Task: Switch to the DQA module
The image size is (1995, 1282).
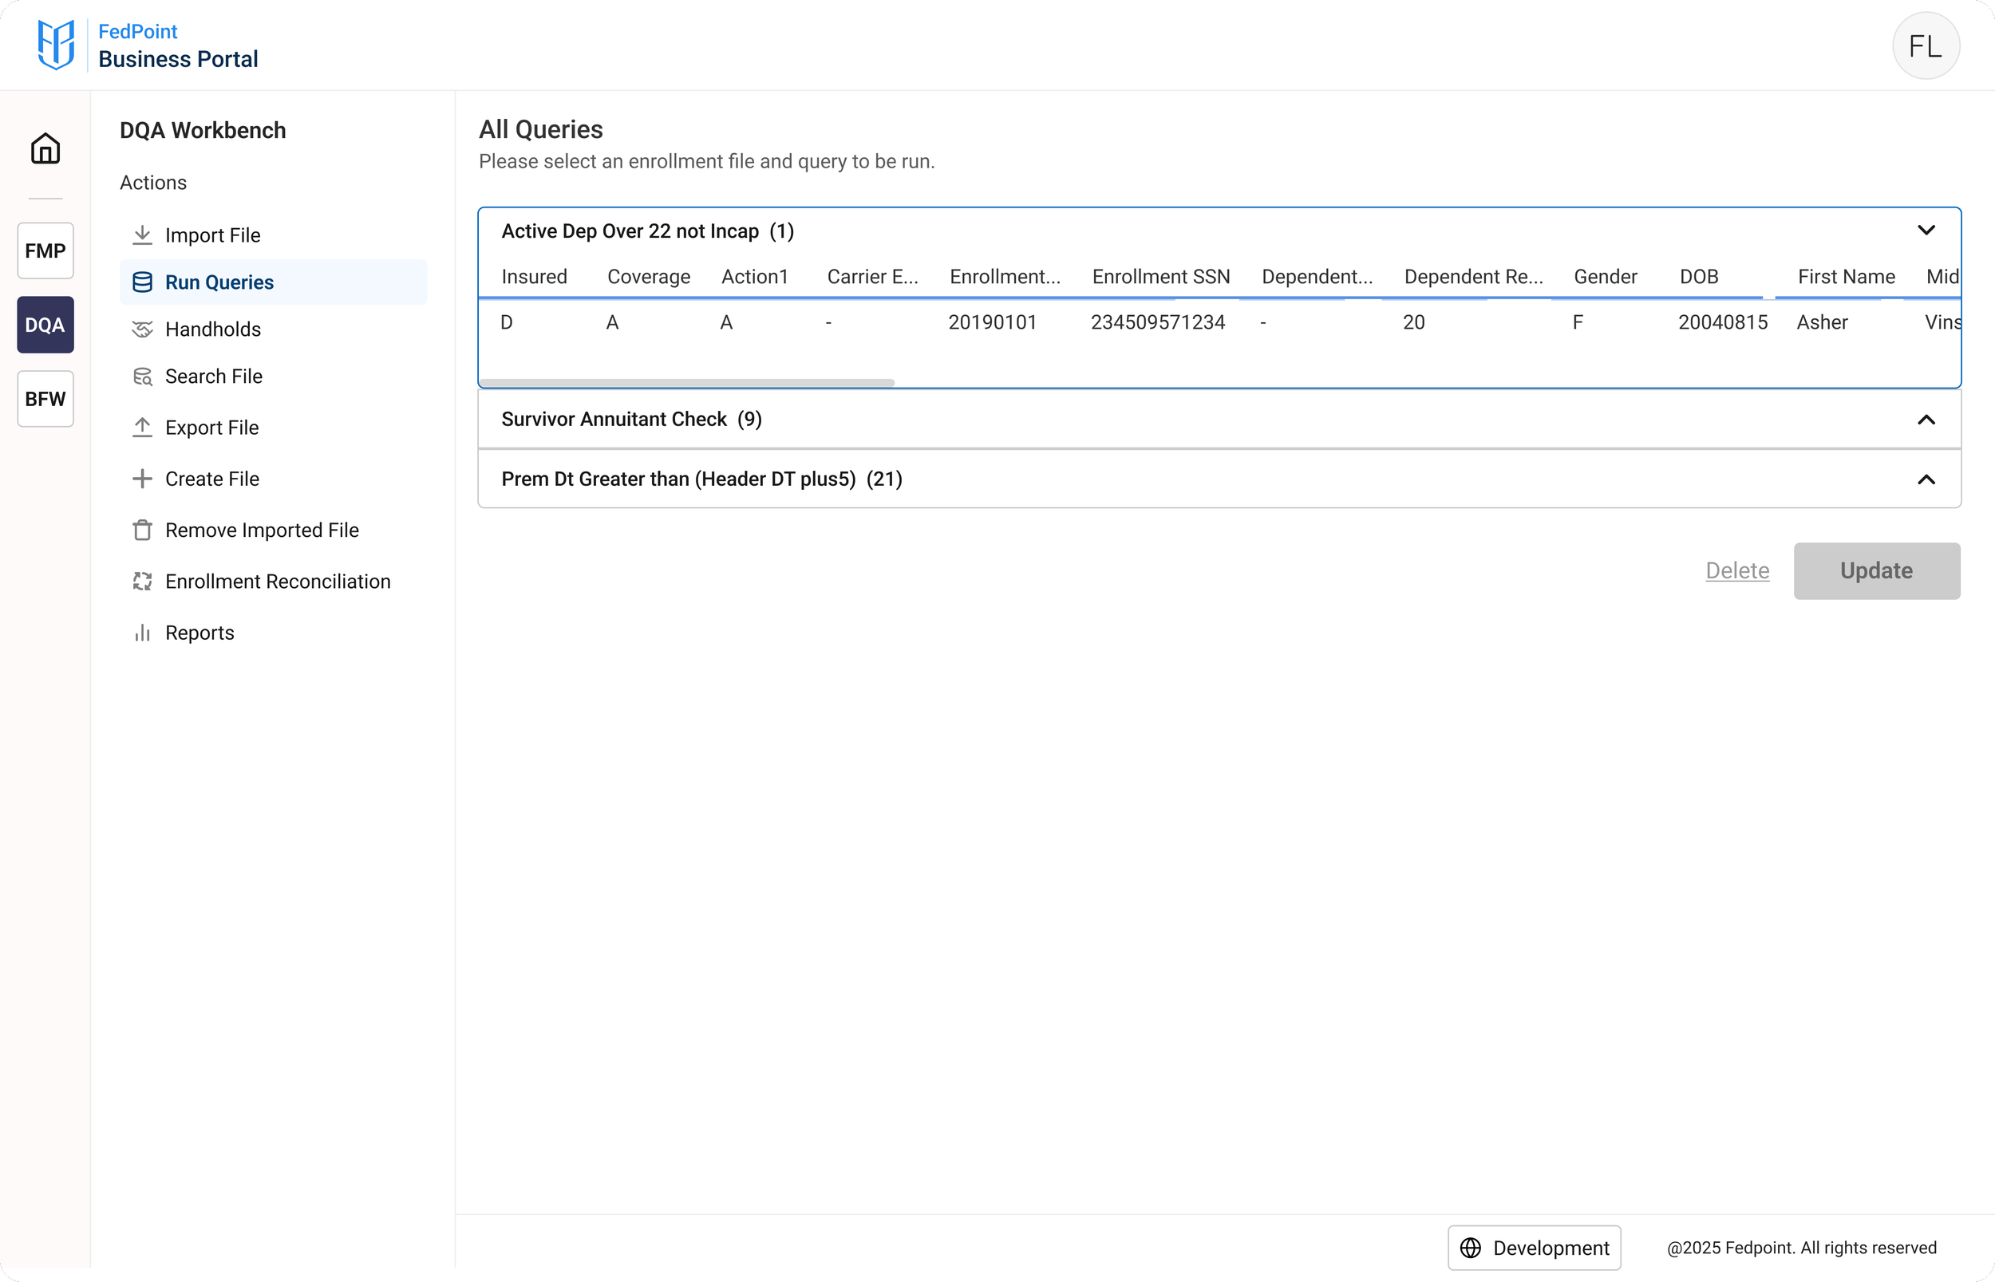Action: coord(45,325)
